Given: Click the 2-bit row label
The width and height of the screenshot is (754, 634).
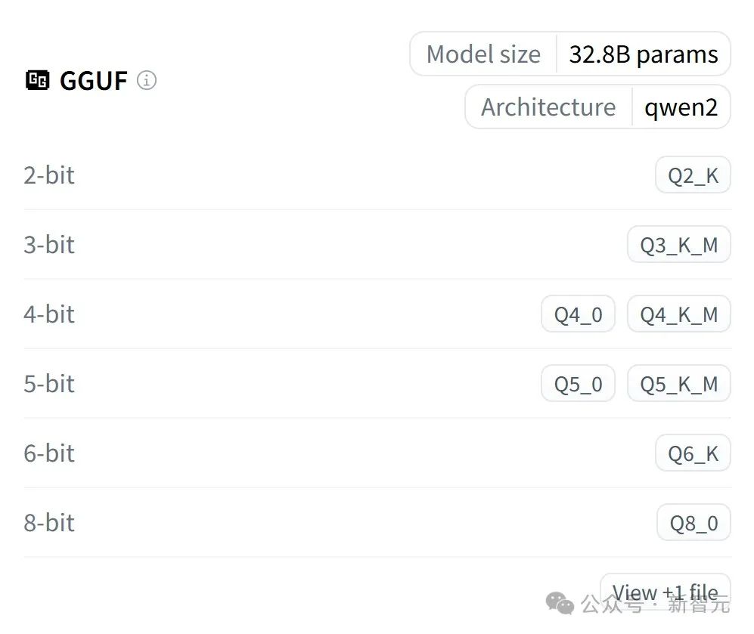Looking at the screenshot, I should pos(49,175).
